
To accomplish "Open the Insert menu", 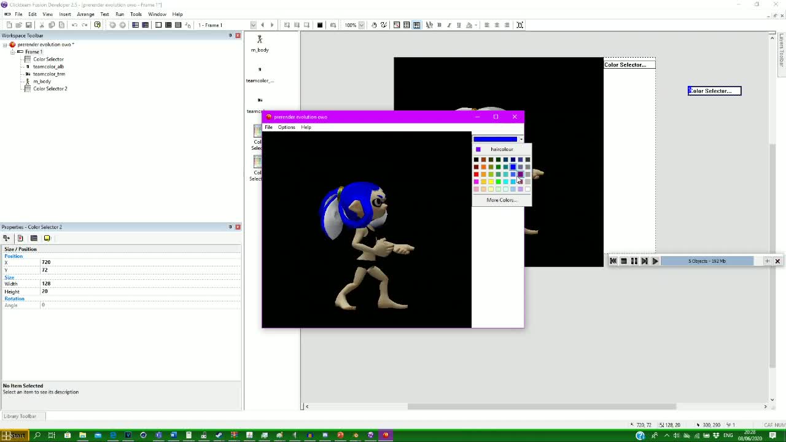I will (64, 14).
